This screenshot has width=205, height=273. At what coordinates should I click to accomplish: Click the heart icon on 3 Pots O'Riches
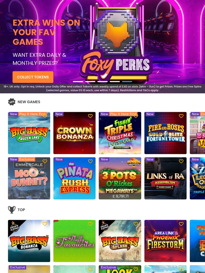point(136,161)
